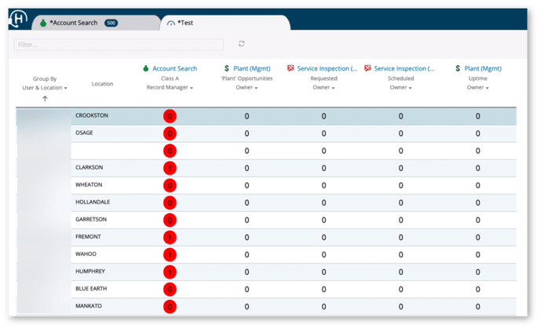Image resolution: width=540 pixels, height=329 pixels.
Task: Click the red 1 badge for CLARKSON
Action: (x=170, y=168)
